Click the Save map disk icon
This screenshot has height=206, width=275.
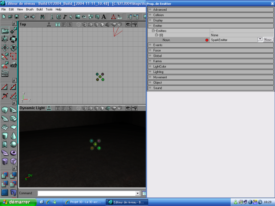[16, 17]
